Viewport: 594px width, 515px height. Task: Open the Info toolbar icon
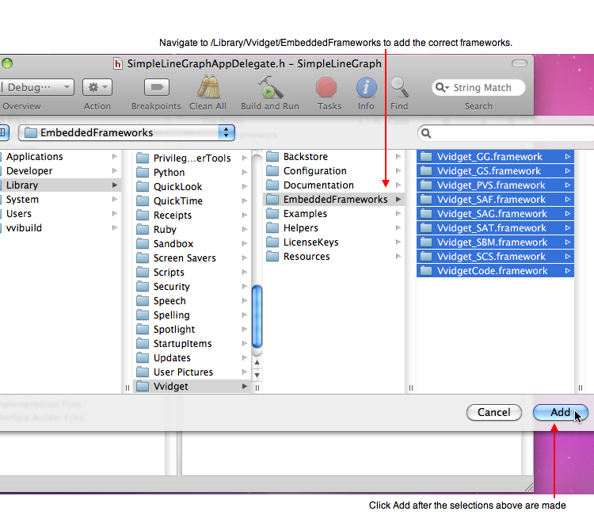[367, 87]
